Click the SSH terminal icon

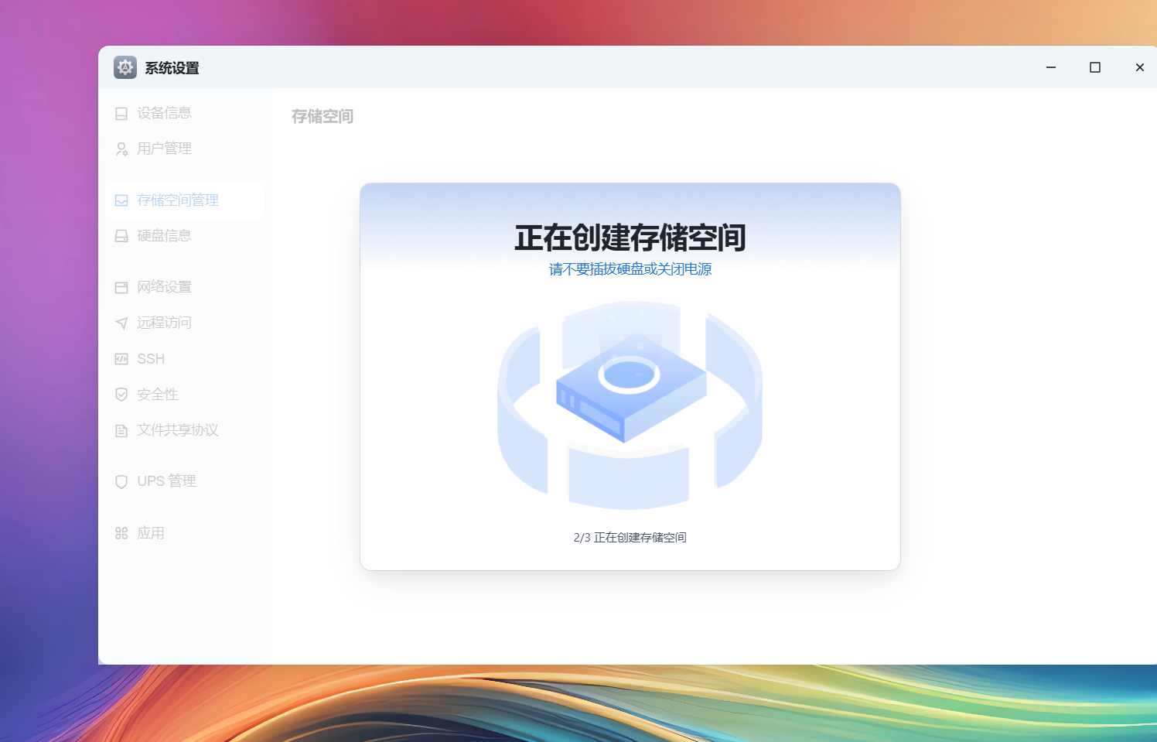[121, 359]
